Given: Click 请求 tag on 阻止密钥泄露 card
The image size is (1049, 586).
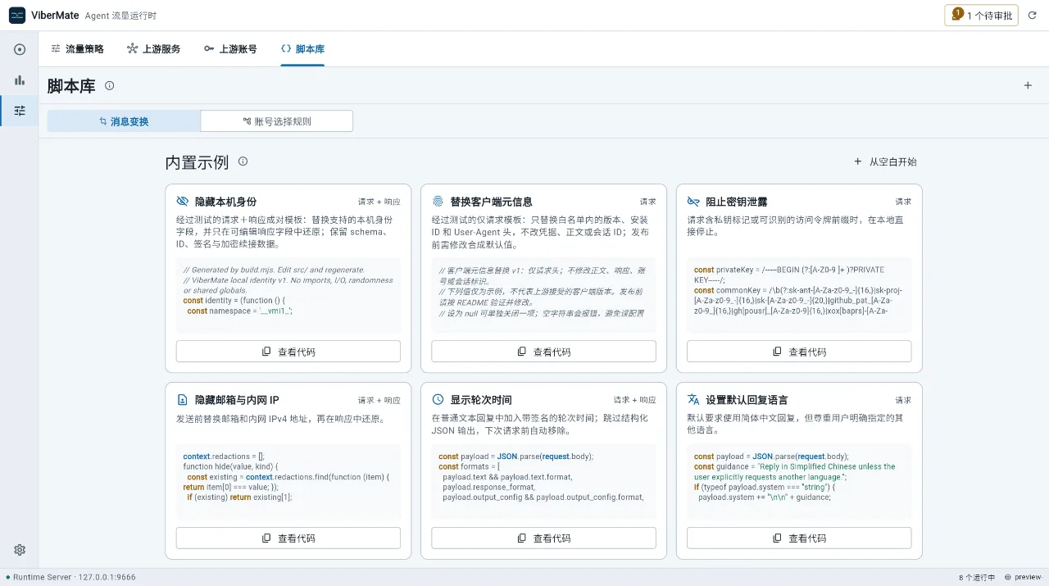Looking at the screenshot, I should point(903,202).
